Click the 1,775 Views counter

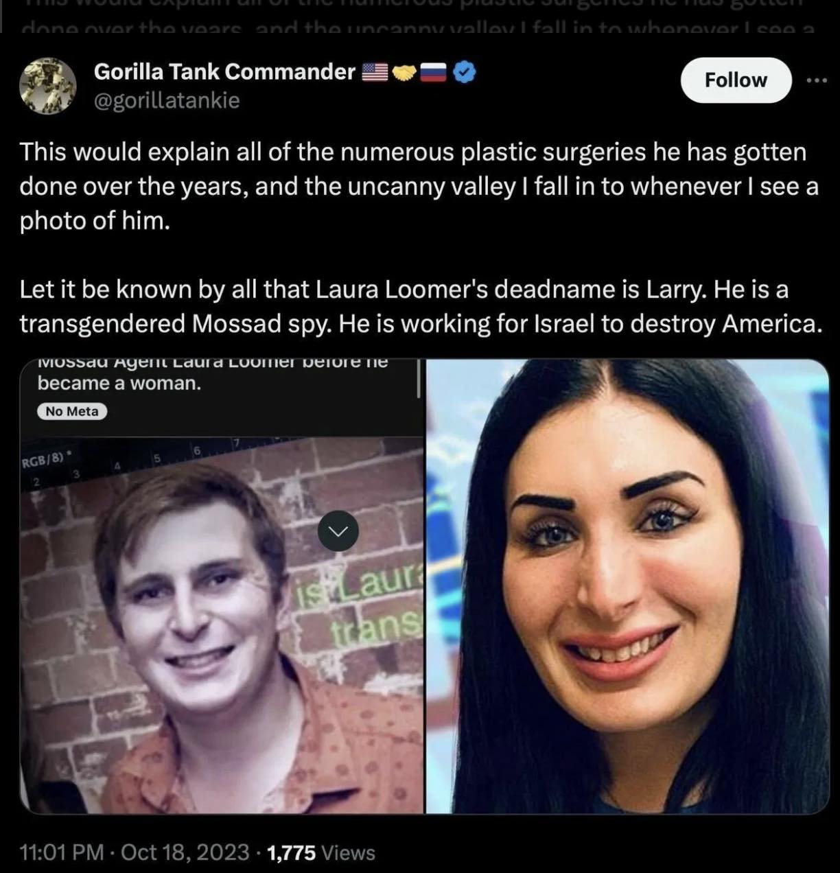320,852
